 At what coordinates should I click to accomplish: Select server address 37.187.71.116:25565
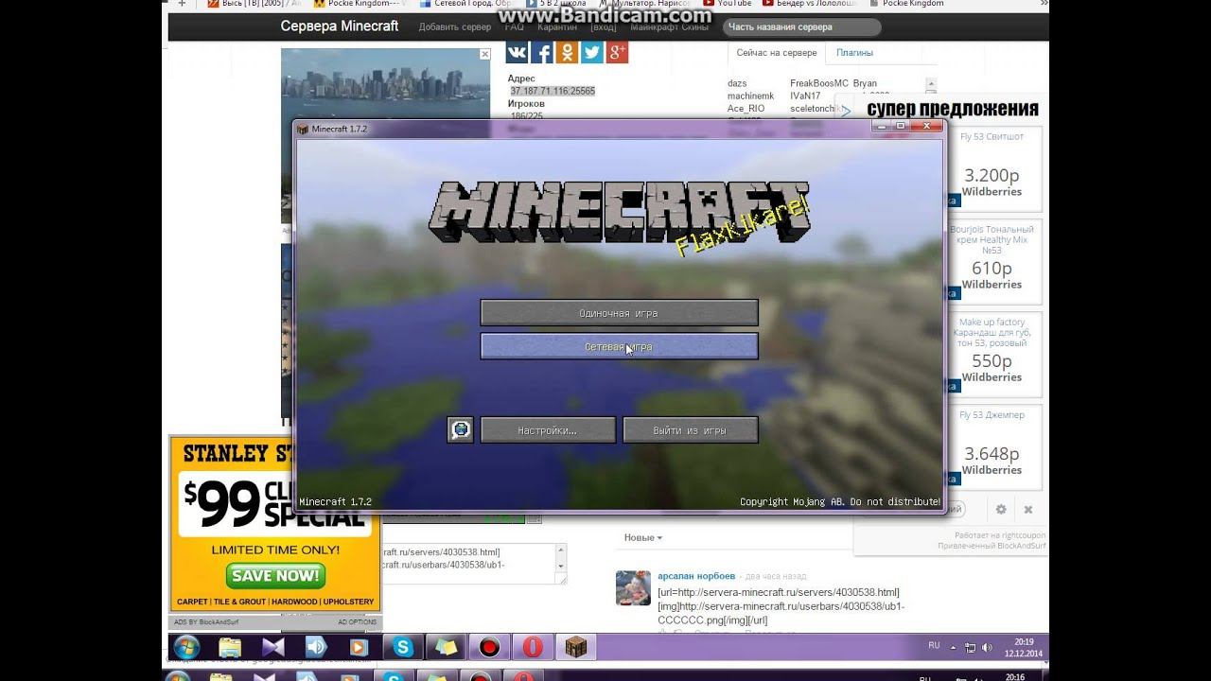[x=553, y=91]
